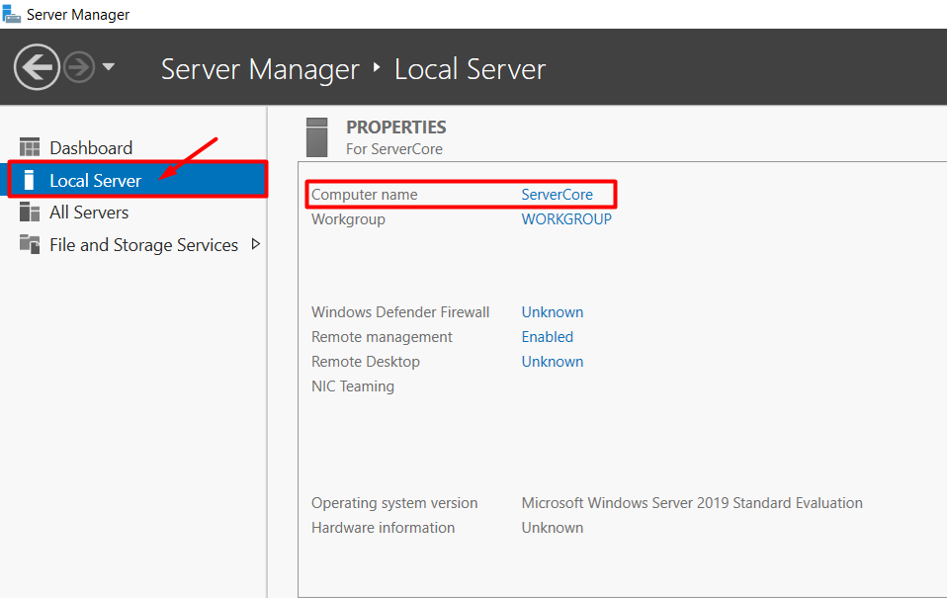Screen dimensions: 947x598
Task: Click the 'Windows Defender Firewall' label
Action: 400,312
